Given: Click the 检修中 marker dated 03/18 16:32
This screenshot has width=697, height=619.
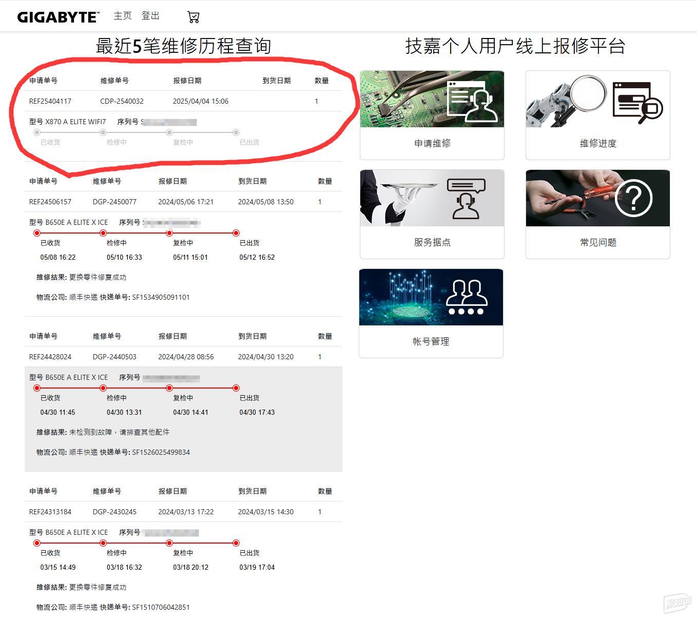Looking at the screenshot, I should [x=103, y=543].
